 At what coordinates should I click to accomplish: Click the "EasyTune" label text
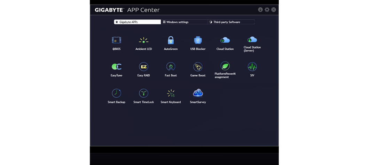117,76
